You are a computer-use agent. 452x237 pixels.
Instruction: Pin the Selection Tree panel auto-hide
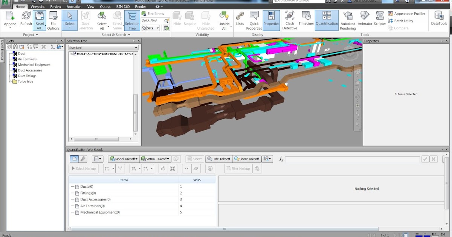tap(134, 41)
